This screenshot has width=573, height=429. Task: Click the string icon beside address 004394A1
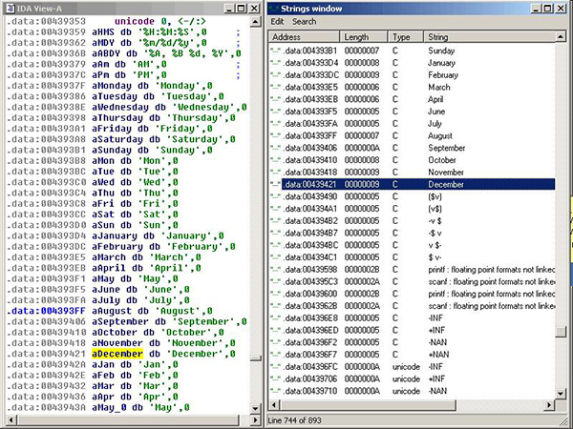[x=276, y=209]
